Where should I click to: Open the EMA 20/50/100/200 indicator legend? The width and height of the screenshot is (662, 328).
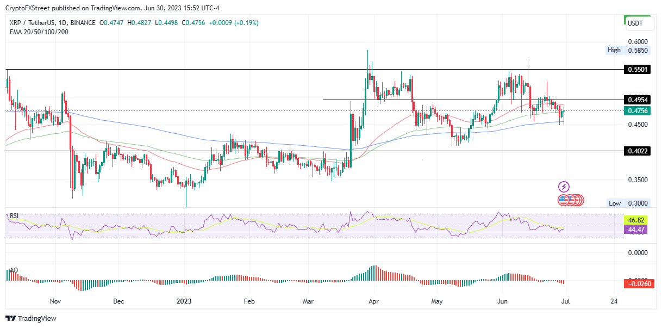point(39,32)
